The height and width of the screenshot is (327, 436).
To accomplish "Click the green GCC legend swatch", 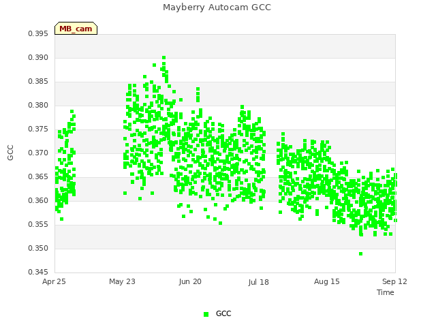I will (x=206, y=314).
